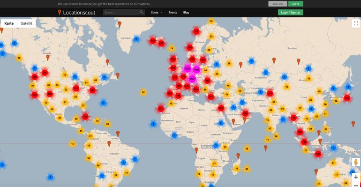Click the More info cookie button
Viewport: 361px width, 187px height.
278,4
